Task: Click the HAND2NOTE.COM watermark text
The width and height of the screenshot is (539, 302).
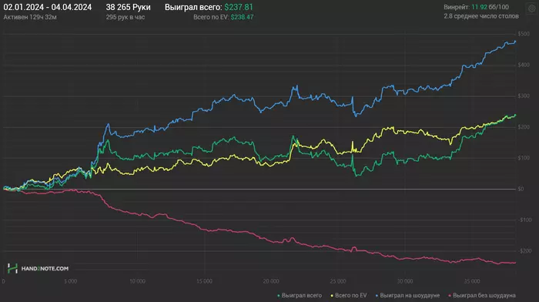Action: coord(45,269)
